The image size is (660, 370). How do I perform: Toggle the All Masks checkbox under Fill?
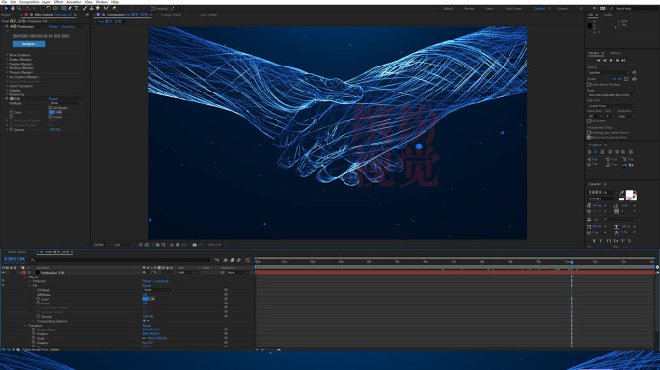point(50,108)
